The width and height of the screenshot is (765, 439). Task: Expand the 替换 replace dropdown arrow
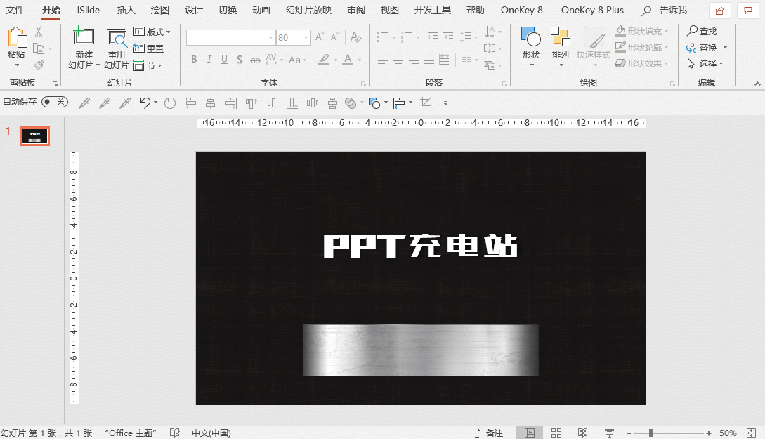[x=726, y=47]
